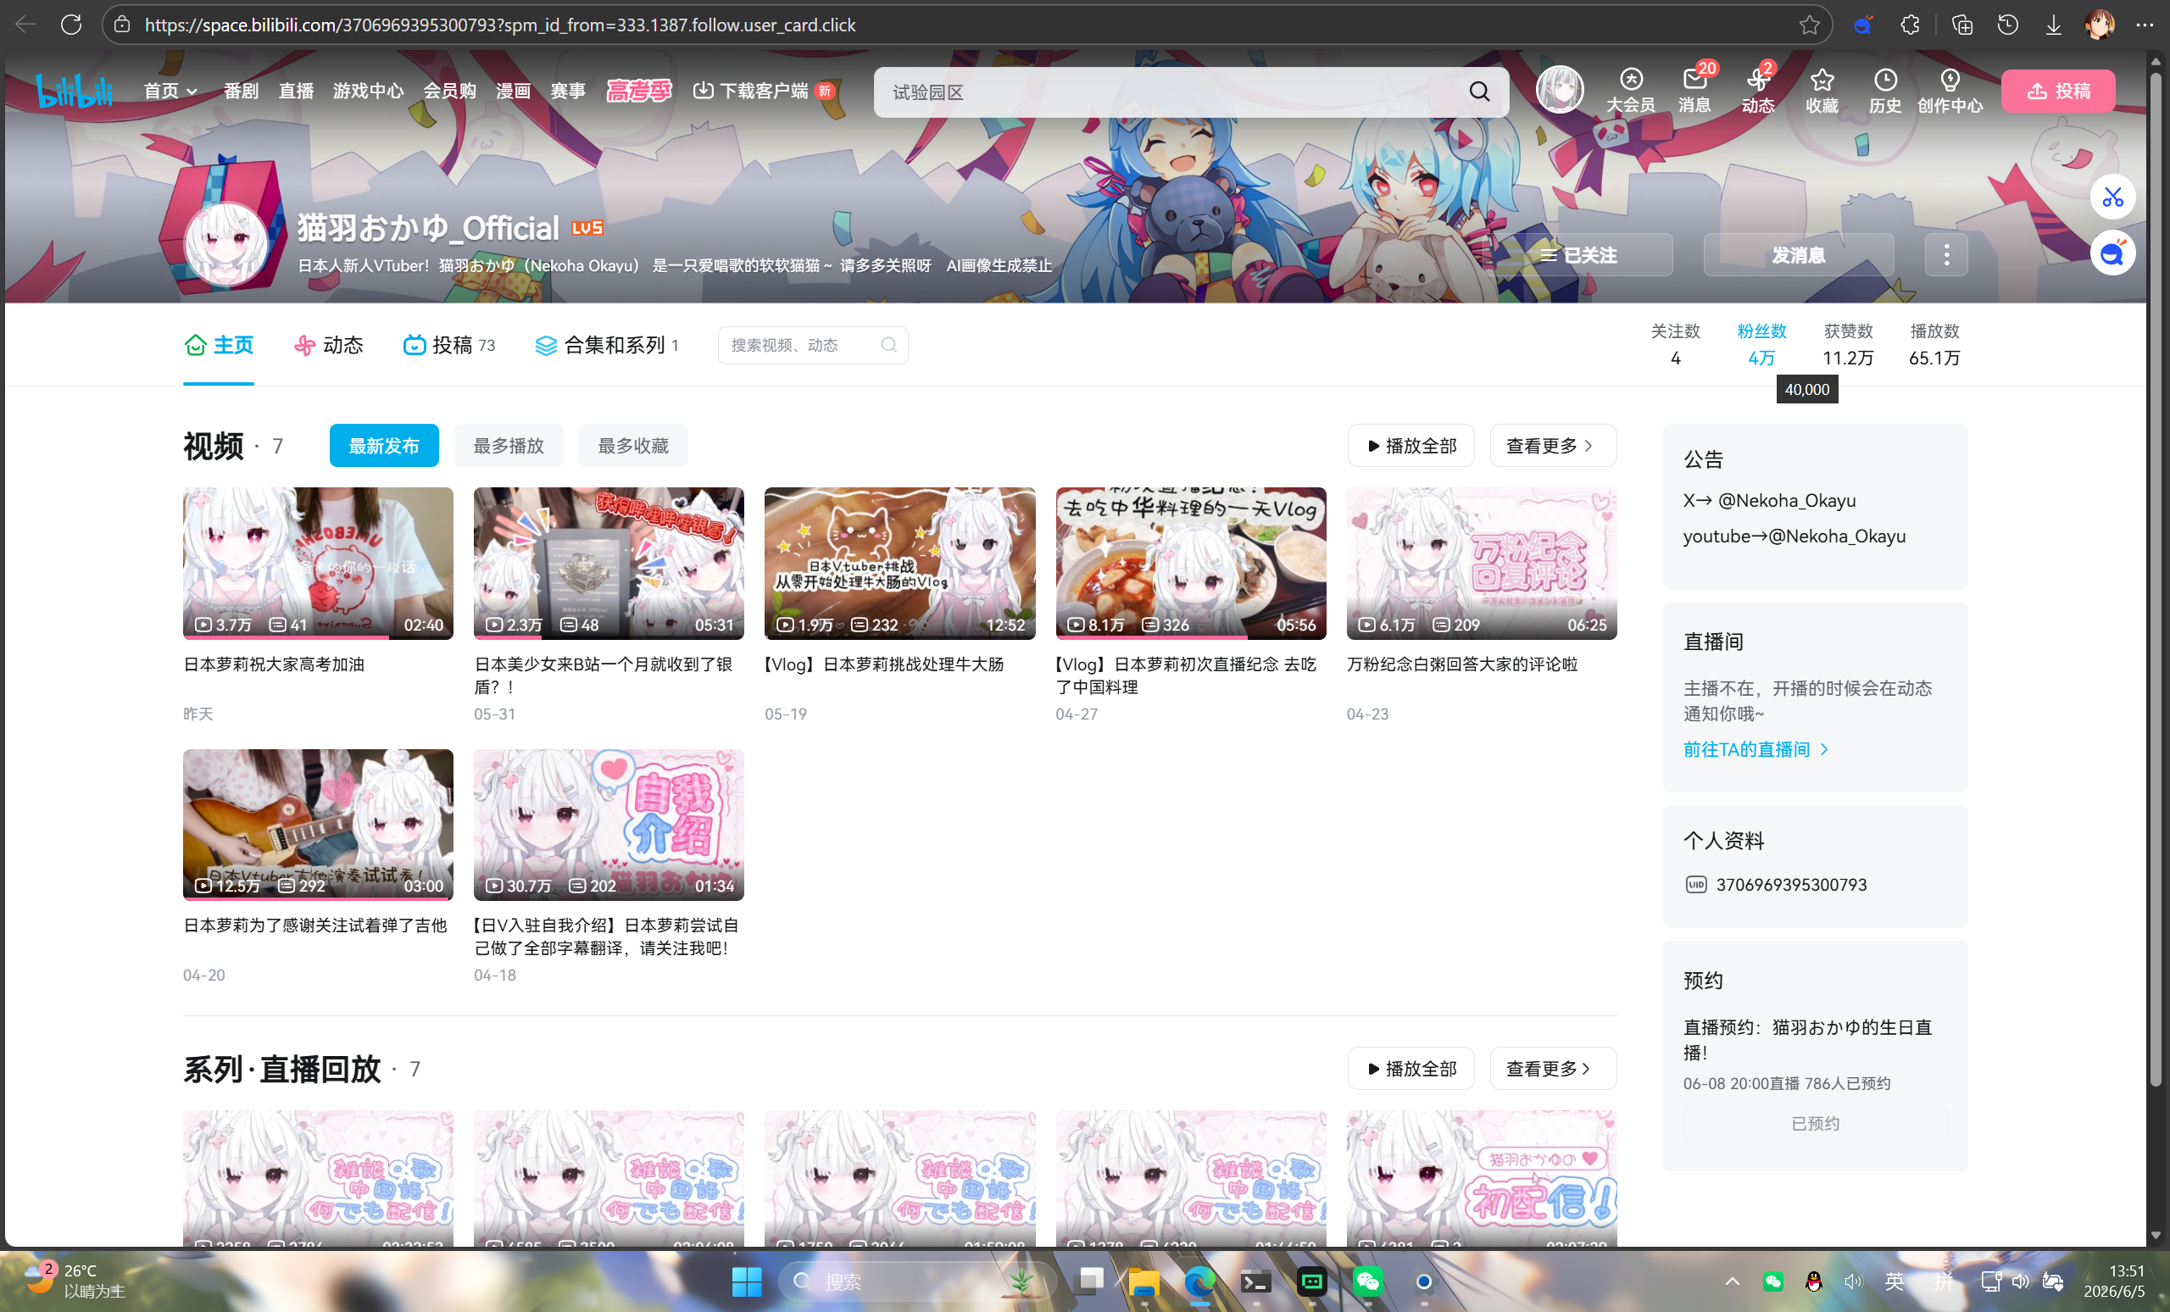Screen dimensions: 2170x1312
Task: Click the 猫羽おかゆ profile avatar
Action: pos(226,244)
